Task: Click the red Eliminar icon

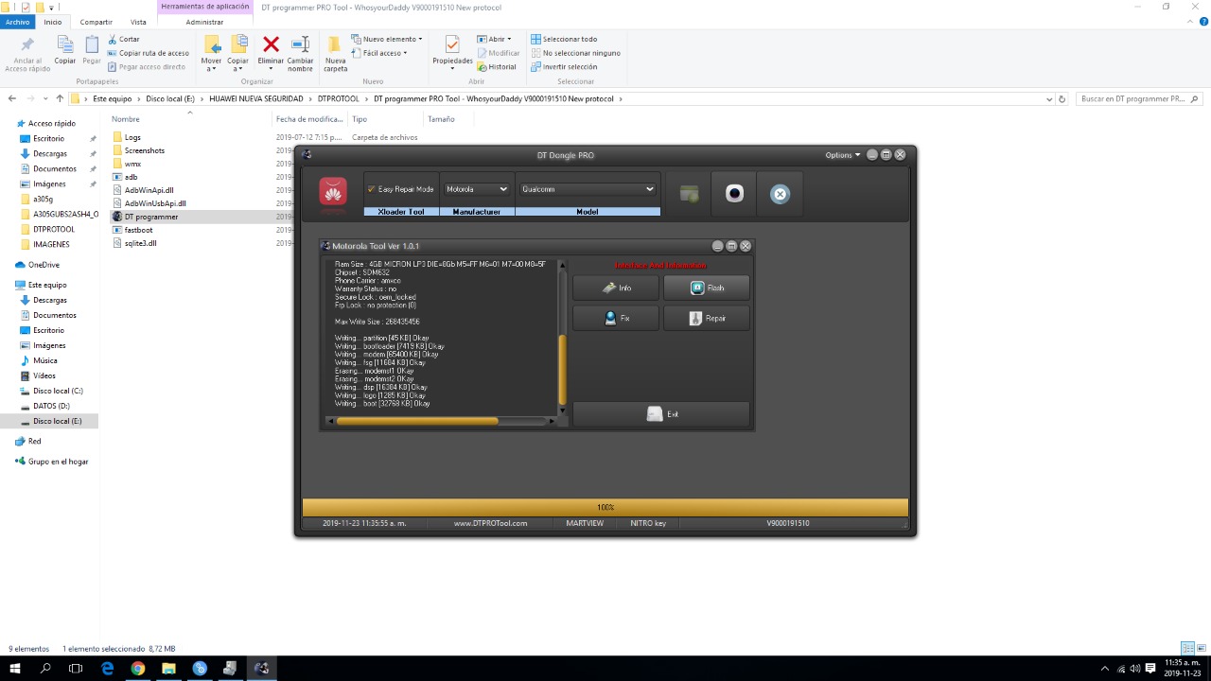Action: [271, 44]
